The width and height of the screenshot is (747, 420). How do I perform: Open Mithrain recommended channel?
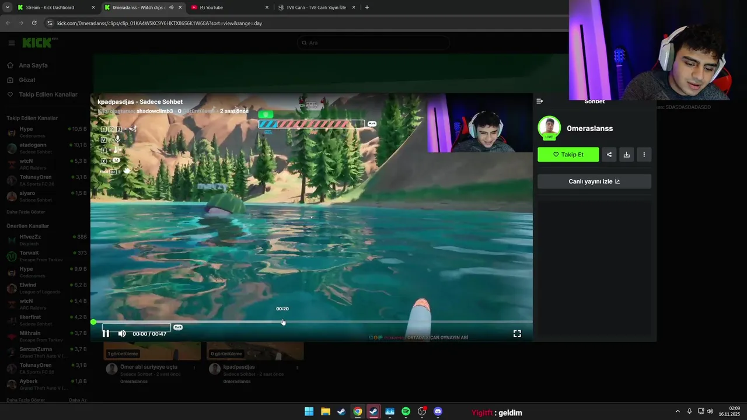[x=47, y=337]
